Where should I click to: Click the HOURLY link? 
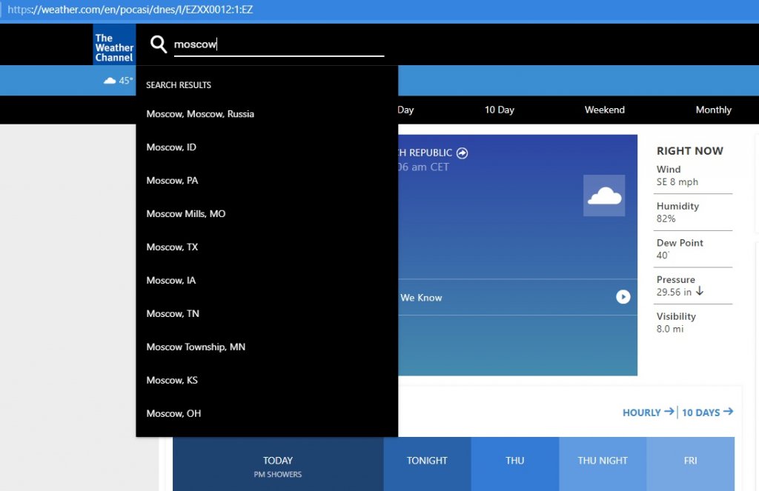648,412
